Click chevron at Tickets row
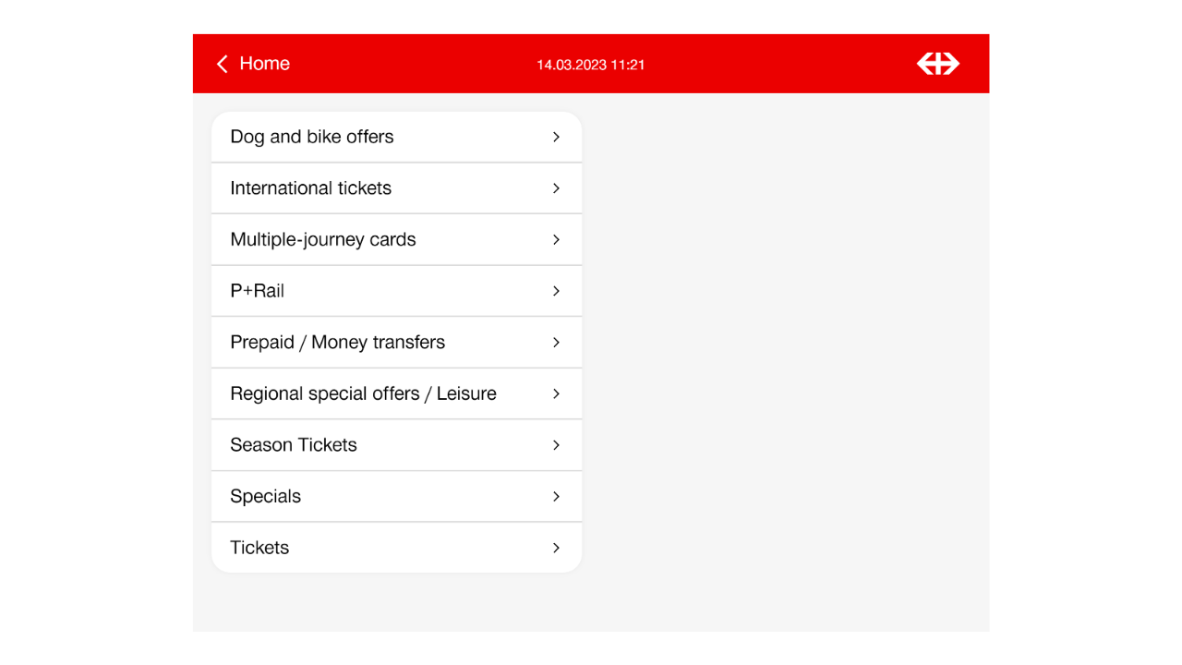This screenshot has width=1182, height=665. coord(556,548)
